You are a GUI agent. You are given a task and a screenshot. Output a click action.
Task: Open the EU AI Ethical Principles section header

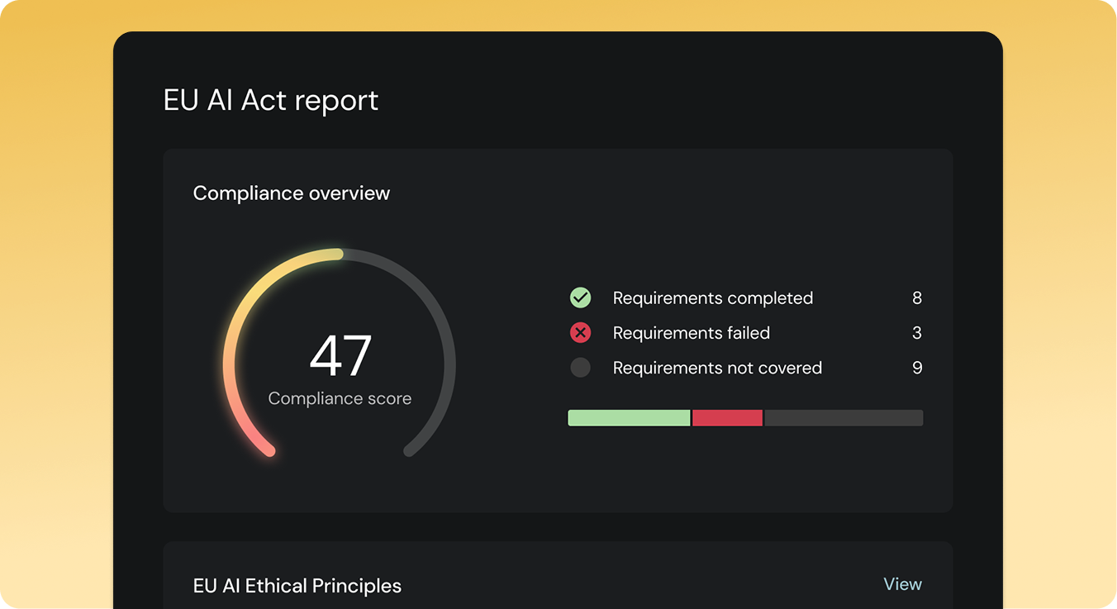point(297,586)
